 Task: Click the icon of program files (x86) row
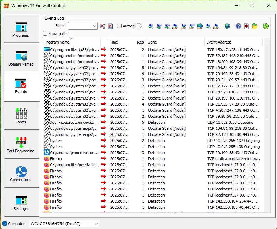47,50
